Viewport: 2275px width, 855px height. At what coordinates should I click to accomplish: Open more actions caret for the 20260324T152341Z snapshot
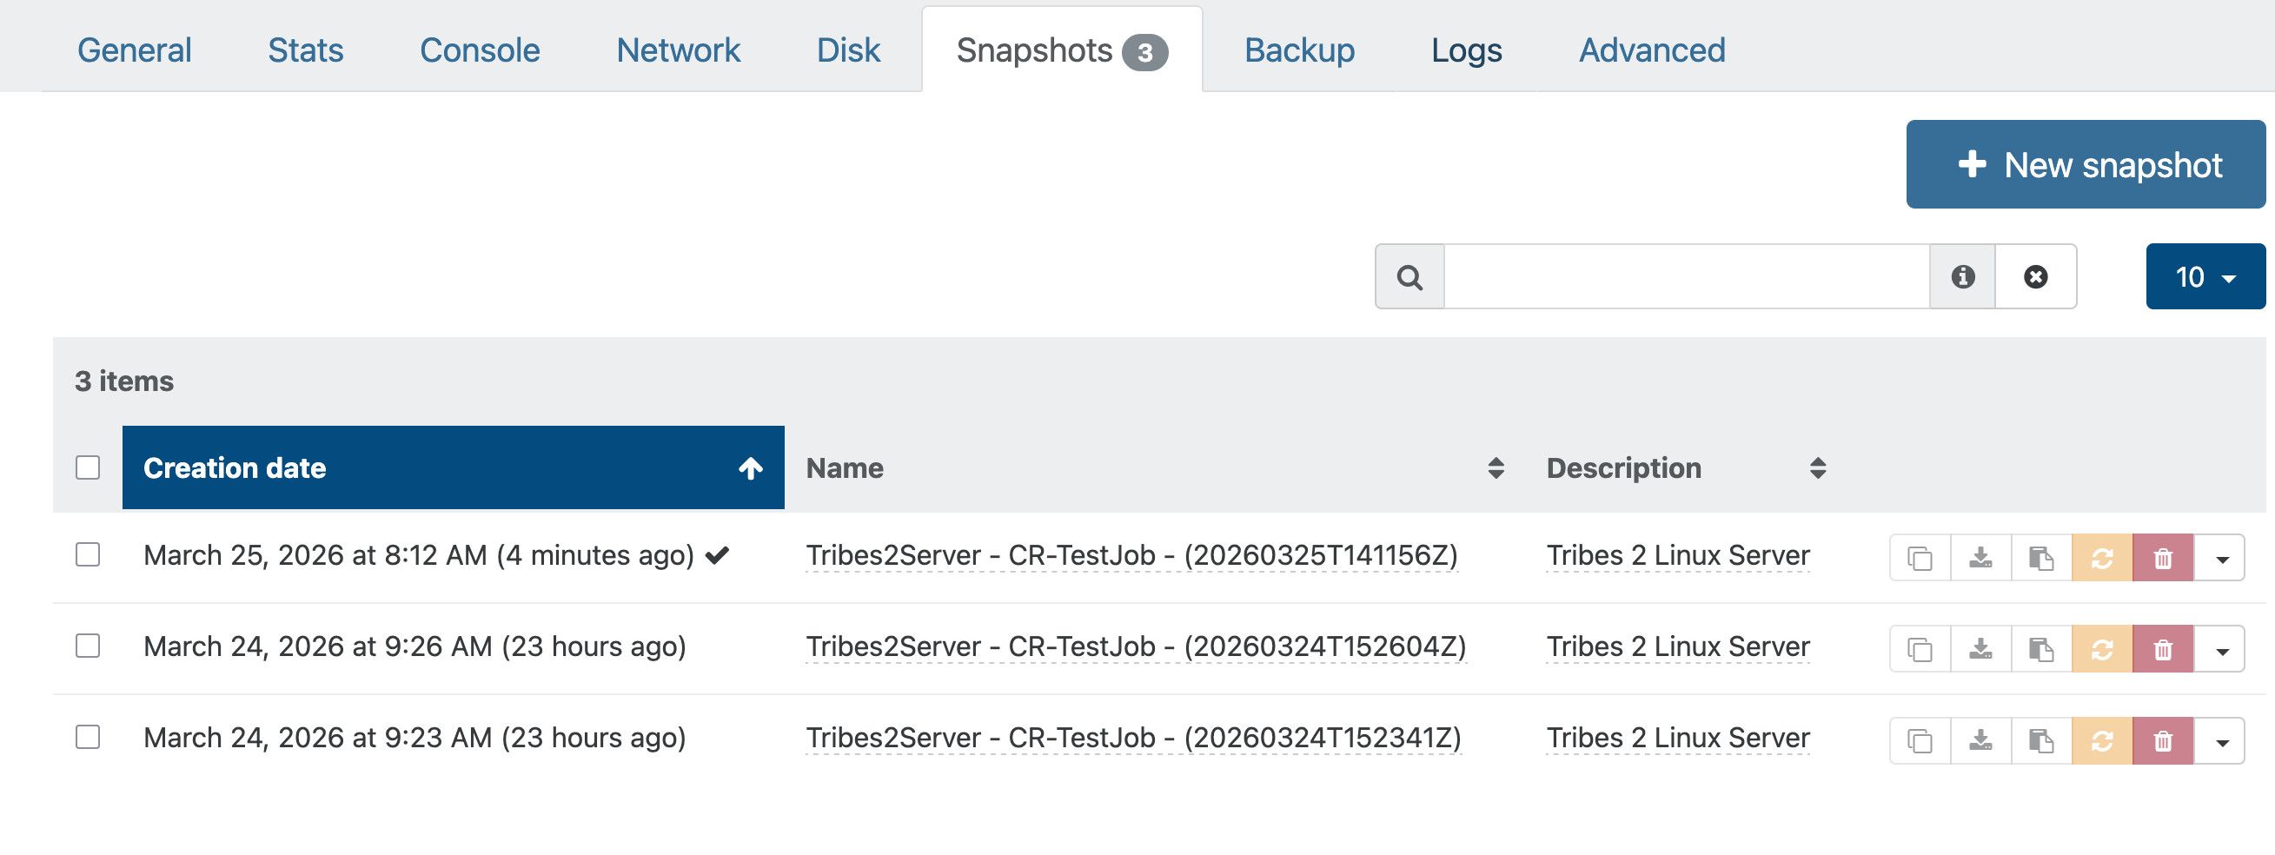coord(2222,741)
